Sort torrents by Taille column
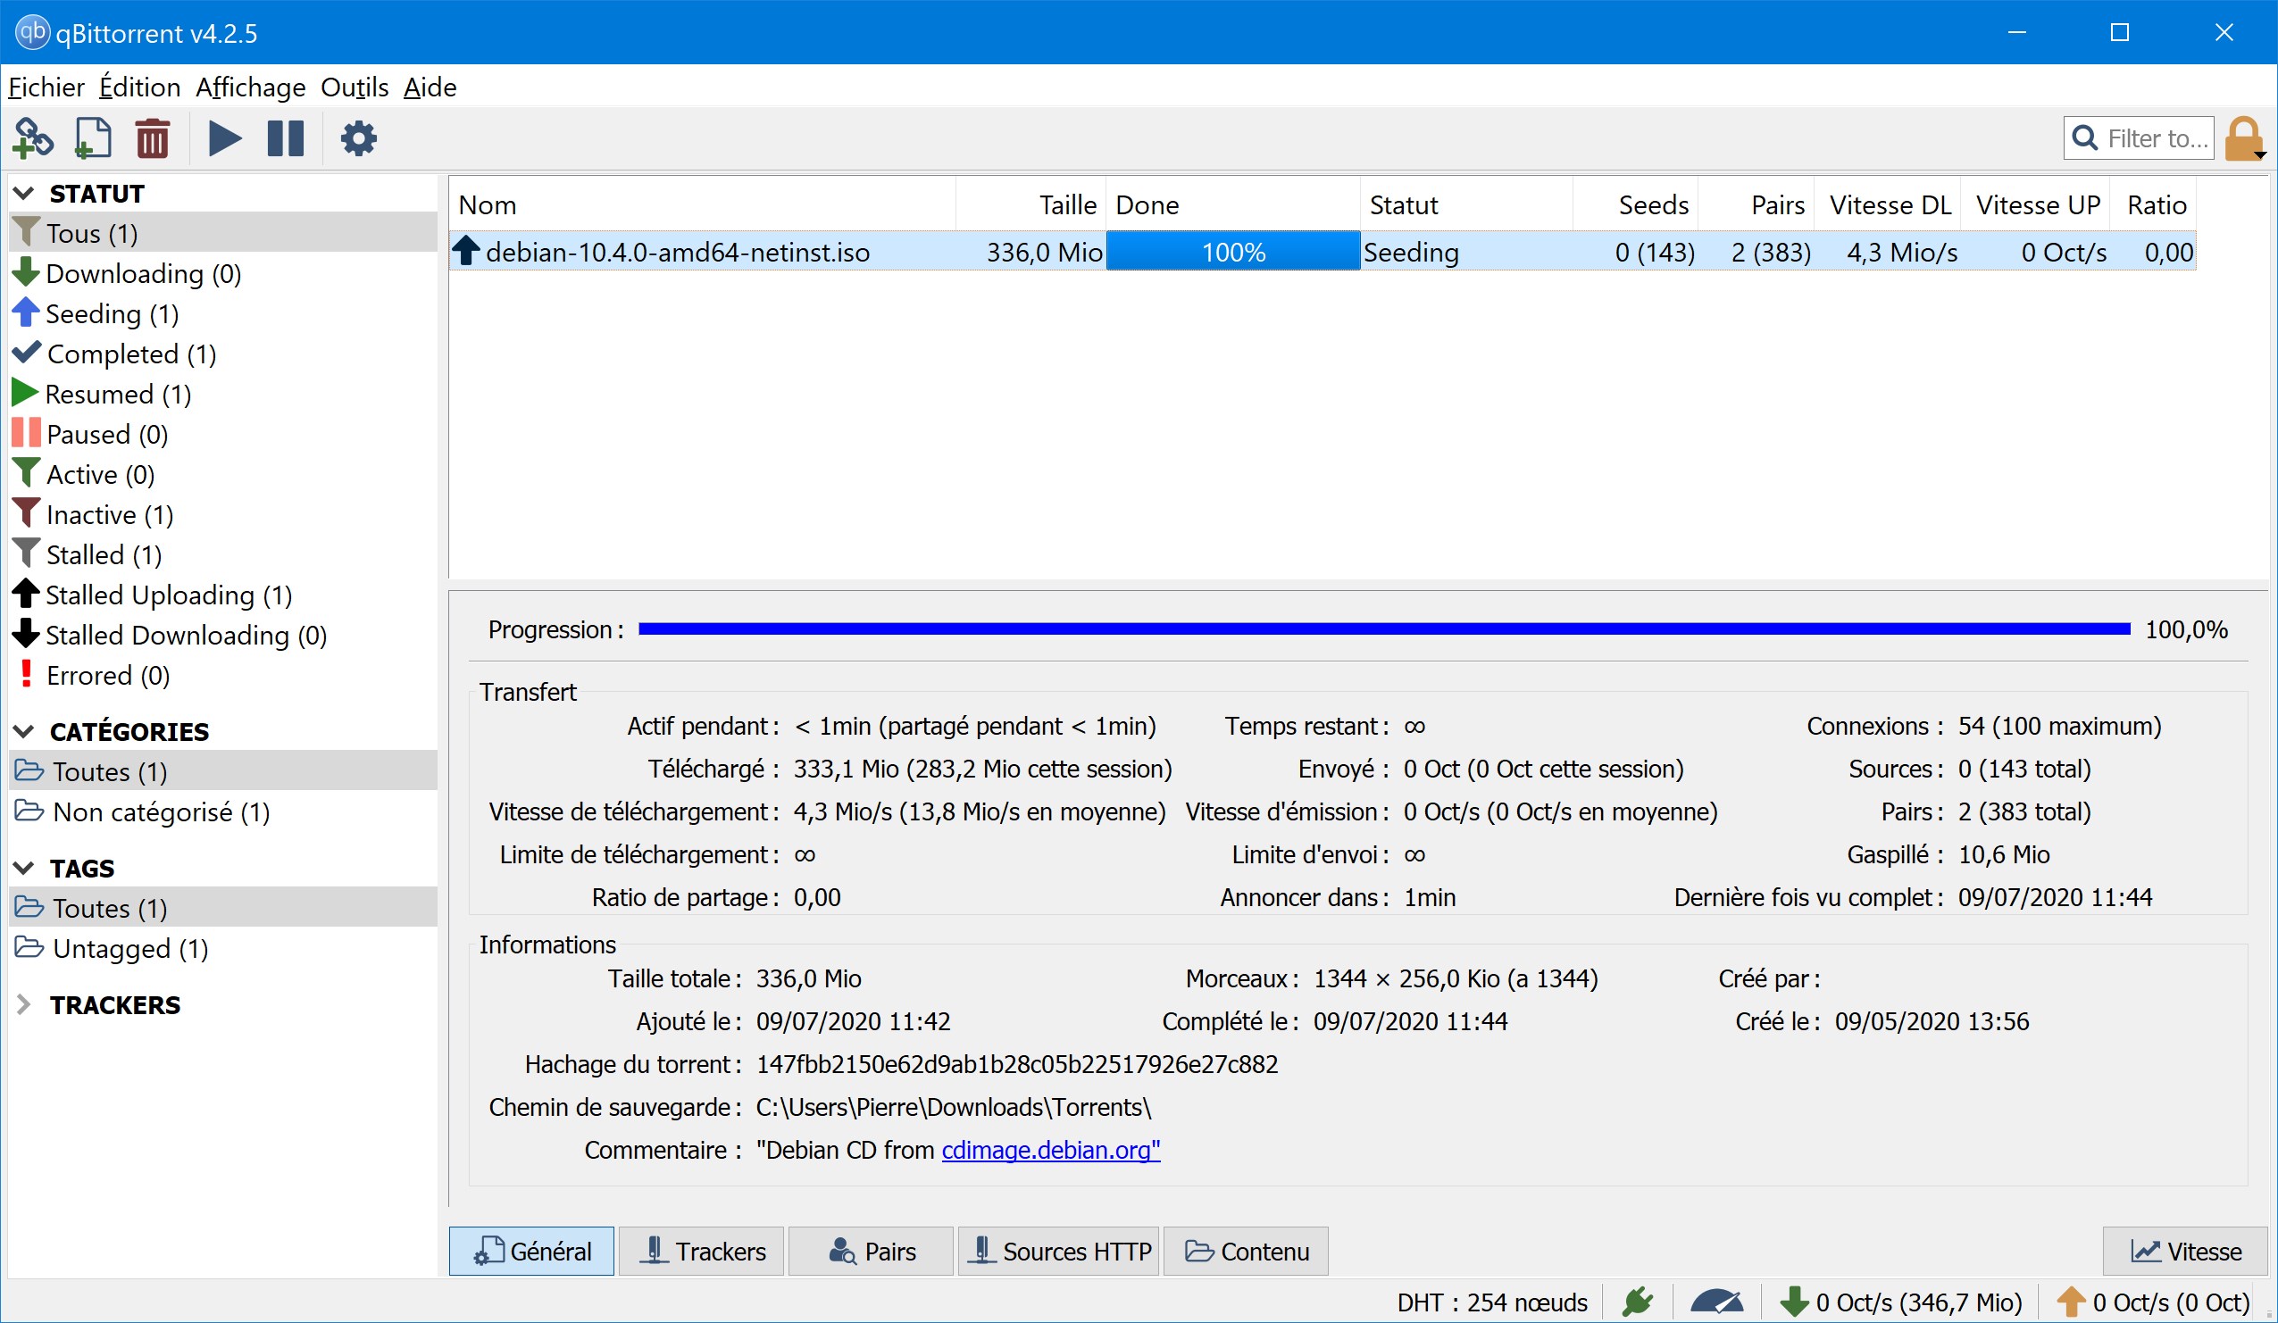The height and width of the screenshot is (1323, 2278). click(1031, 204)
